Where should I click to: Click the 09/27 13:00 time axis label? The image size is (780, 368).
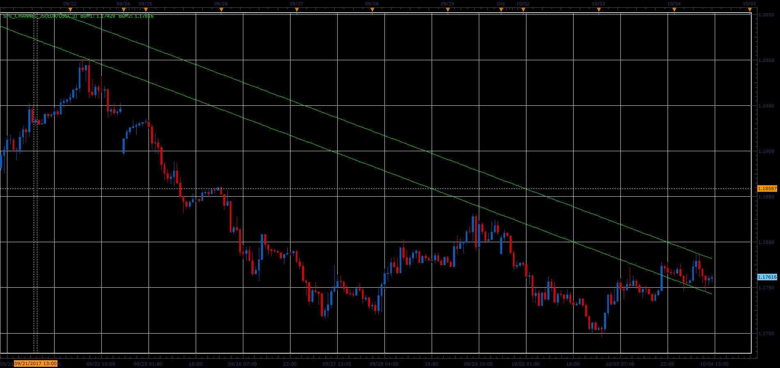click(x=337, y=364)
